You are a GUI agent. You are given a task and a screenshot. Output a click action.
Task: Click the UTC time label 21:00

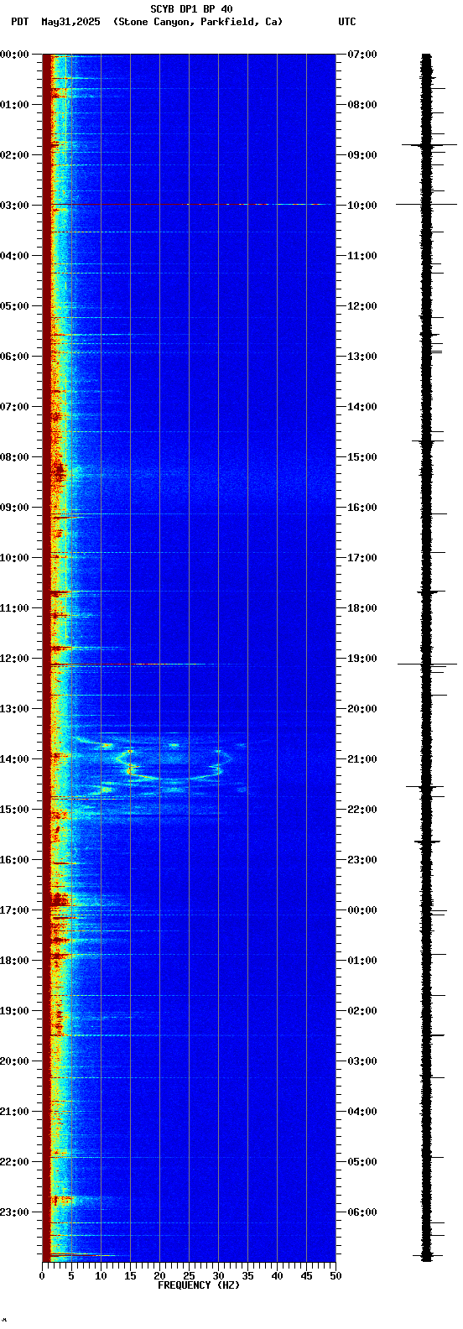(x=362, y=759)
